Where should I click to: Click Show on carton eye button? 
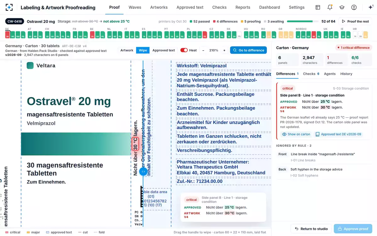tap(296, 134)
